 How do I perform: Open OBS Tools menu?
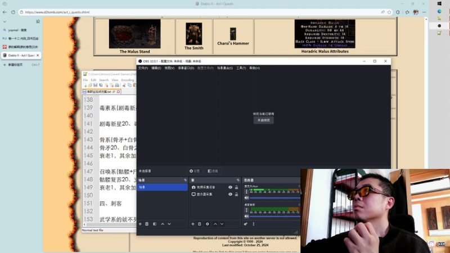click(x=241, y=68)
